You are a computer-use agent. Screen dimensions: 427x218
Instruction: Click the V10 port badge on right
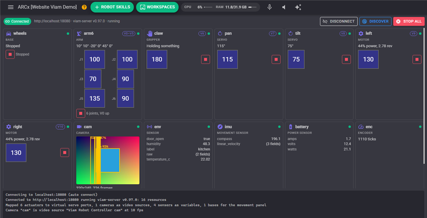[60, 127]
